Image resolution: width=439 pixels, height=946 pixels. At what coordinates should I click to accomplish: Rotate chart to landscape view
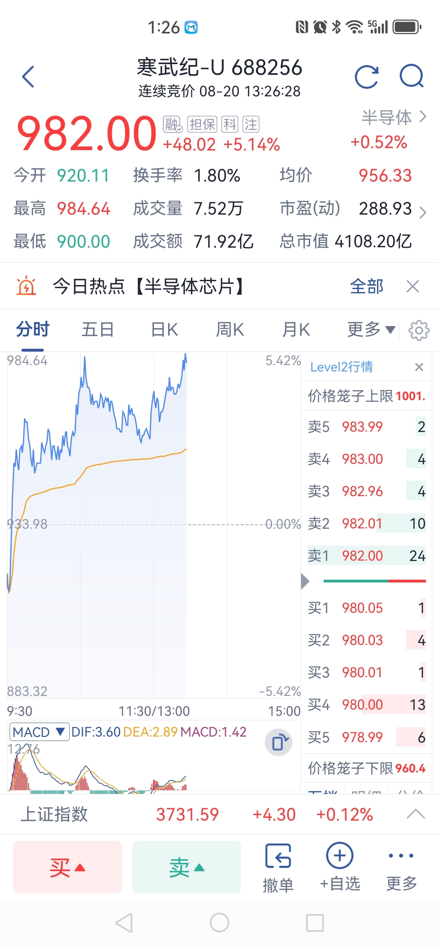pos(279,743)
